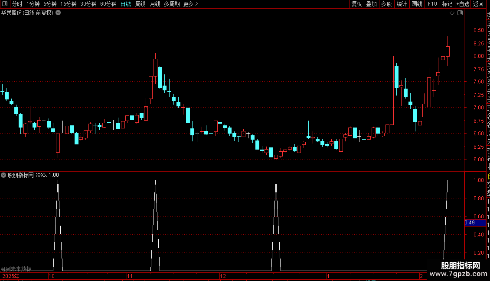Click the 统计 statistics button

(x=402, y=4)
